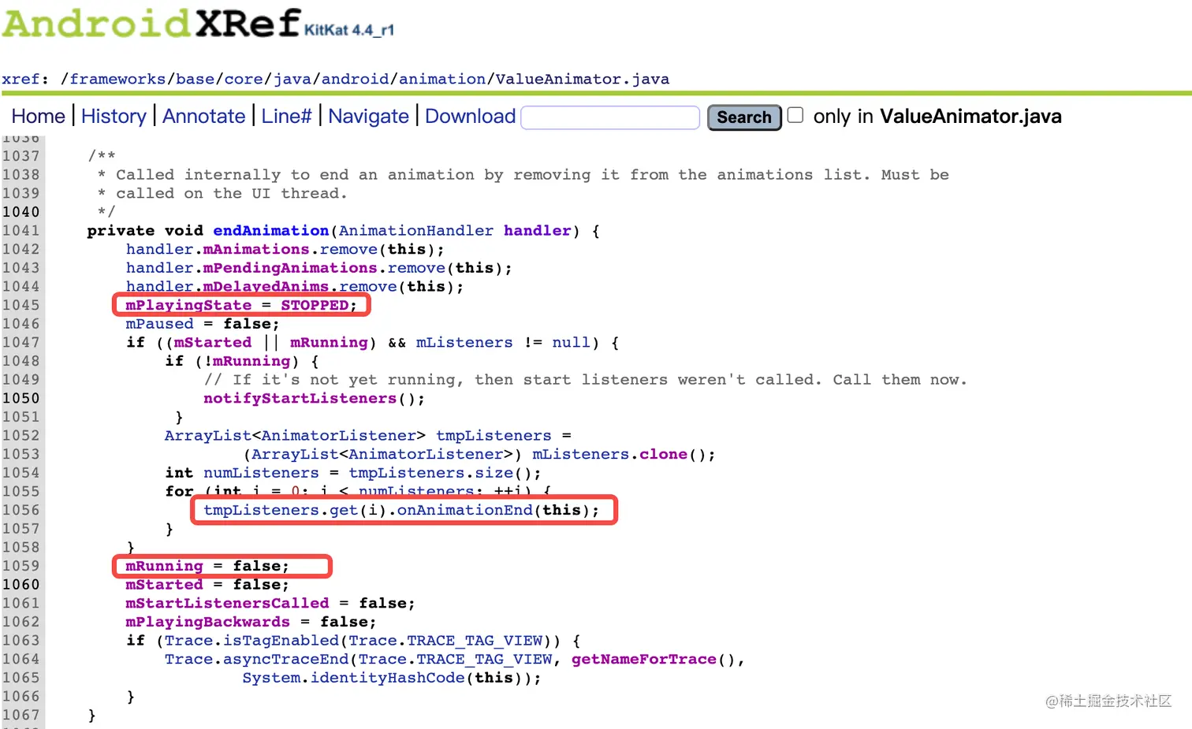
Task: Open animation directory path link
Action: (x=442, y=79)
